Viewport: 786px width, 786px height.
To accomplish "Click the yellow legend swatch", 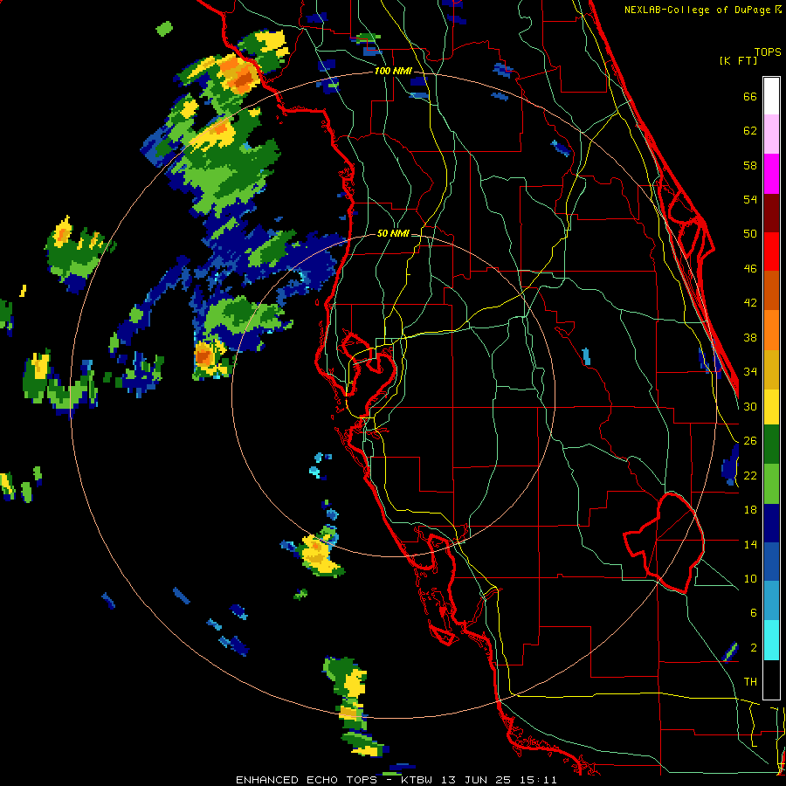I will (x=771, y=406).
